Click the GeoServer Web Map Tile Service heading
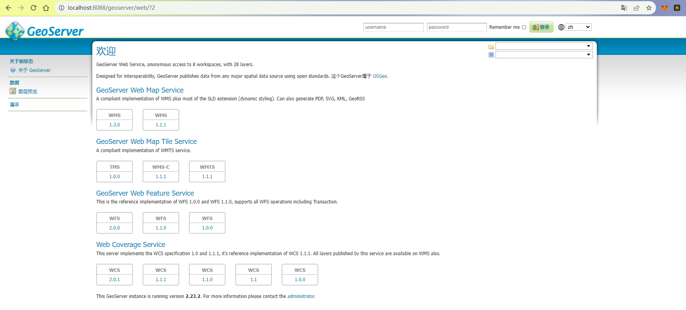686x310 pixels. tap(146, 142)
